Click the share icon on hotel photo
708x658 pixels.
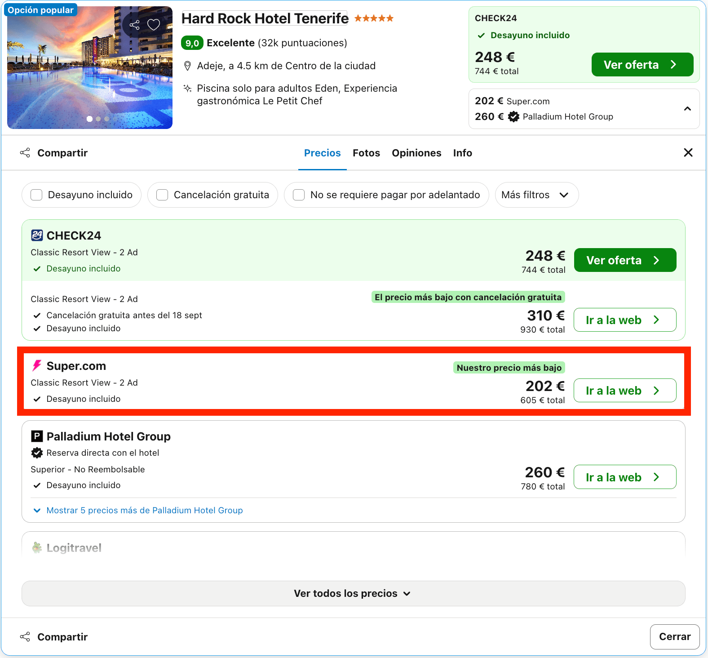(135, 25)
